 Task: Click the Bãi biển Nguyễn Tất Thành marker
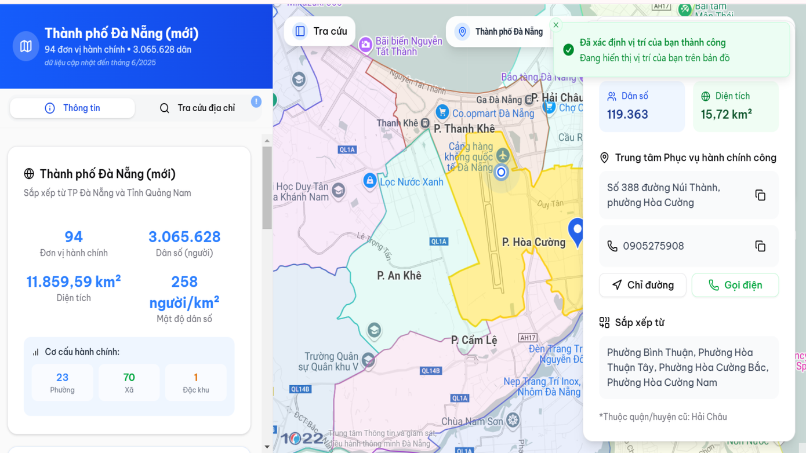click(x=365, y=45)
